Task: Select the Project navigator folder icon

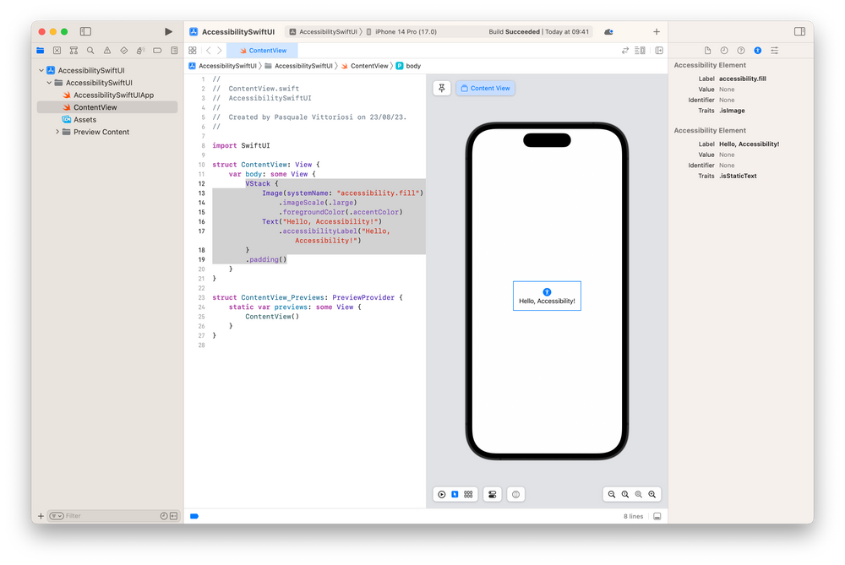Action: [x=40, y=50]
